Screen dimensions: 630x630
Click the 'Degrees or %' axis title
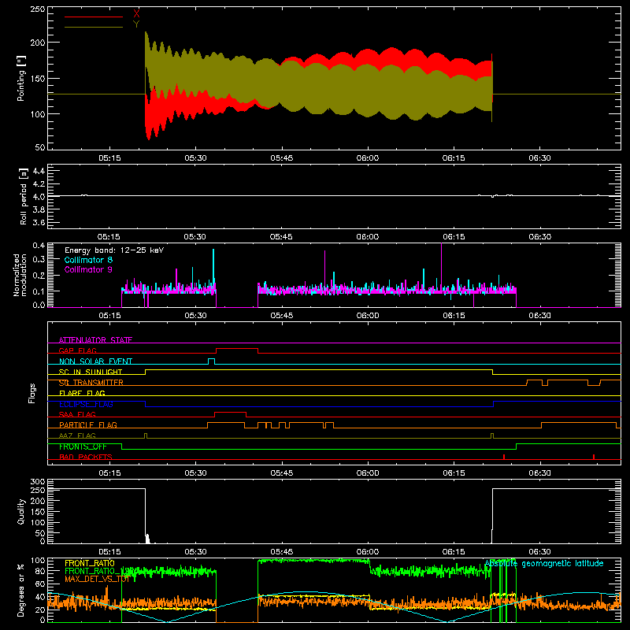[21, 590]
